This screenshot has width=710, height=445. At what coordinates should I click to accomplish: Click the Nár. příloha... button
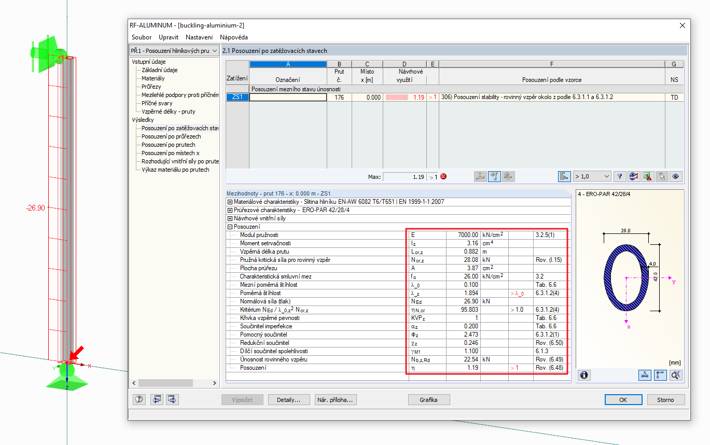tap(335, 400)
